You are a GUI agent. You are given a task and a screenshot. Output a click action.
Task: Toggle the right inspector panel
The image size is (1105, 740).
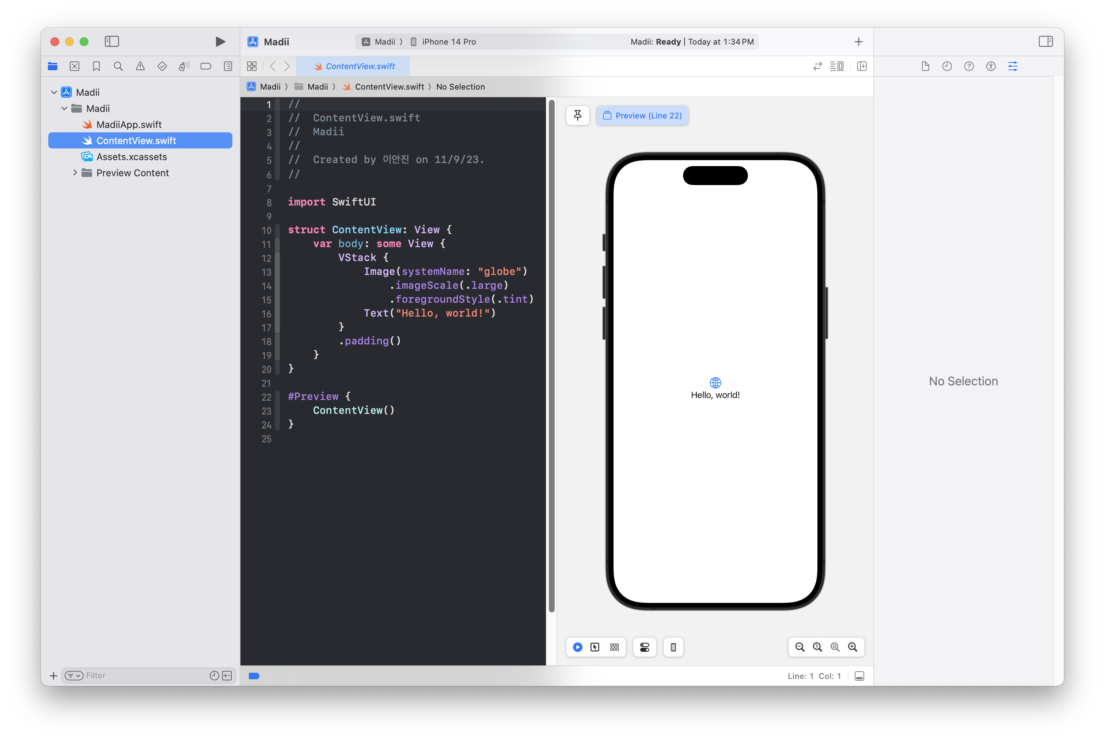click(1045, 42)
